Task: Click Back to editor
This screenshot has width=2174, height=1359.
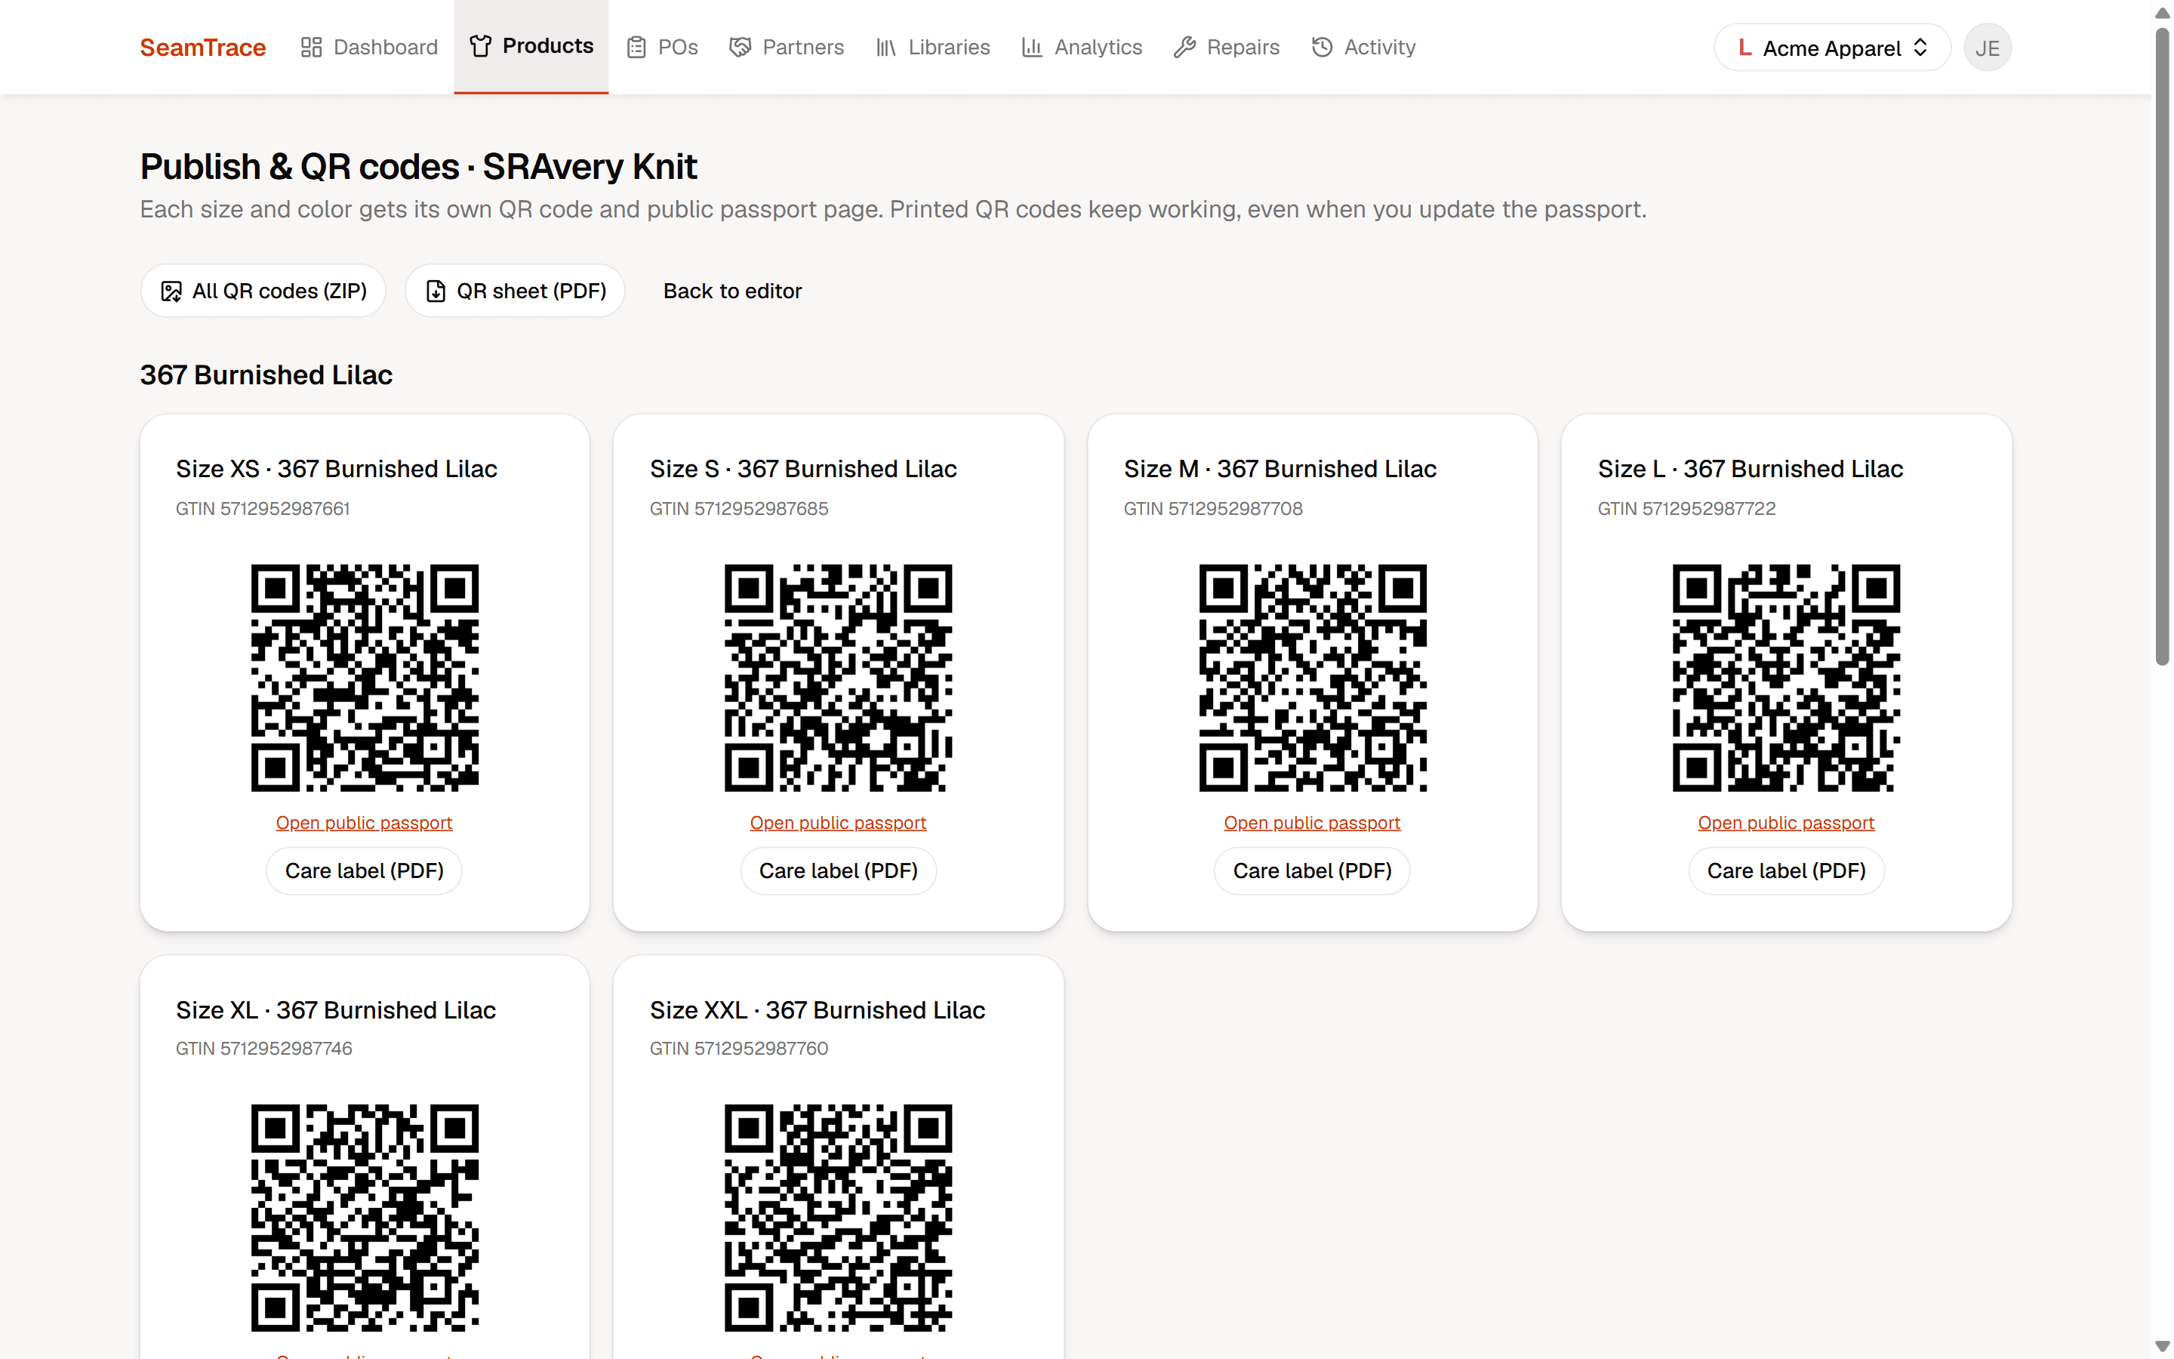Action: tap(732, 291)
